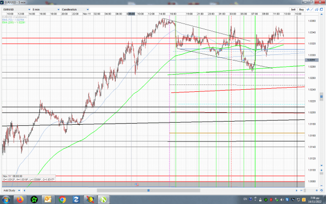Click the Buy button
This screenshot has width=326, height=204.
[301, 9]
